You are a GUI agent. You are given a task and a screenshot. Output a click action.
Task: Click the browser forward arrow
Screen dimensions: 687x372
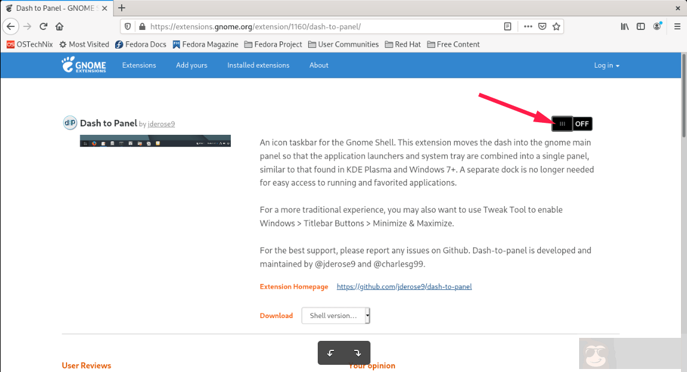click(27, 27)
